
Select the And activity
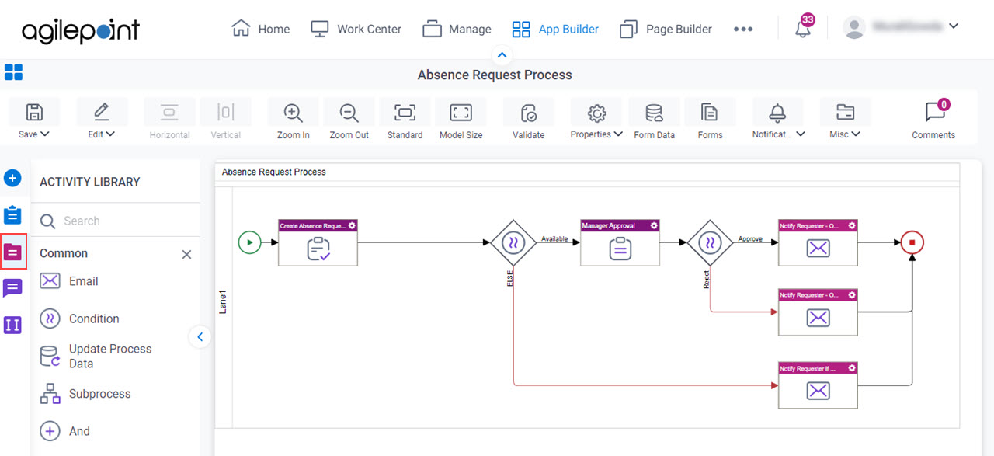(x=64, y=431)
